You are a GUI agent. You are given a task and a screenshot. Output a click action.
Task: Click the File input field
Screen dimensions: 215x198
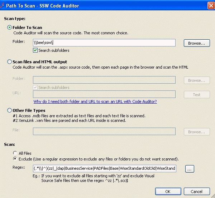click(104, 132)
